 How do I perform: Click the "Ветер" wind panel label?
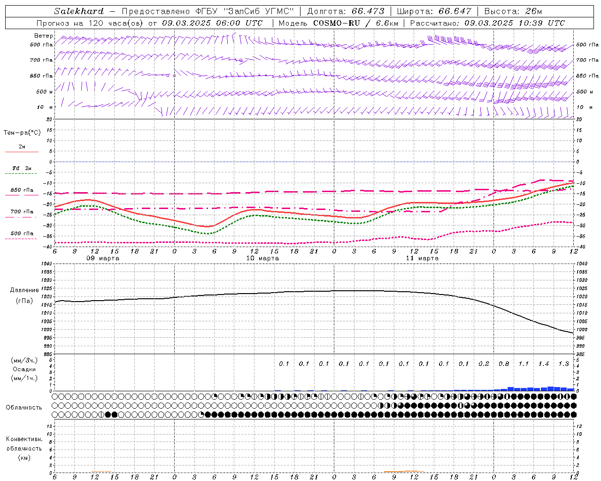(43, 36)
